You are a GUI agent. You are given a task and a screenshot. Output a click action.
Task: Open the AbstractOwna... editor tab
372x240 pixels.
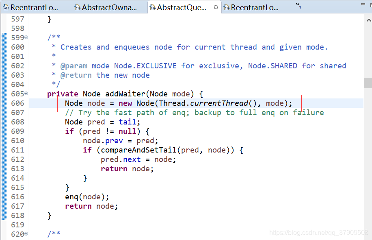[106, 7]
